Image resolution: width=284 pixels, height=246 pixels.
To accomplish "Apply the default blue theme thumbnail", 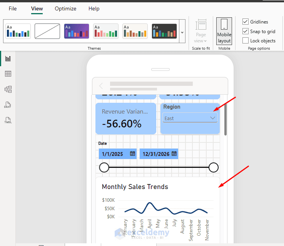I will point(18,31).
